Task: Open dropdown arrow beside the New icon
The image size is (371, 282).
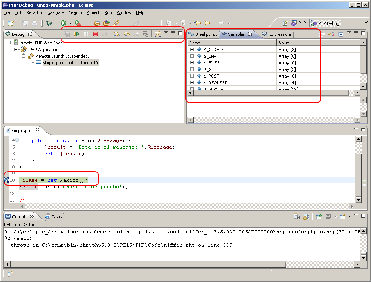Action: coord(18,23)
